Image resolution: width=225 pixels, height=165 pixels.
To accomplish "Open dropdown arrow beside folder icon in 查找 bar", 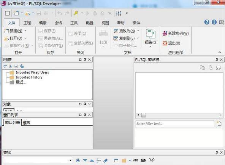I will click(130, 160).
